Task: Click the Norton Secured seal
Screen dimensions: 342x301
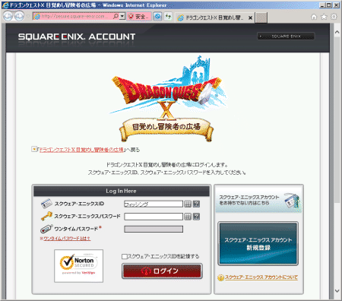Action: [78, 266]
